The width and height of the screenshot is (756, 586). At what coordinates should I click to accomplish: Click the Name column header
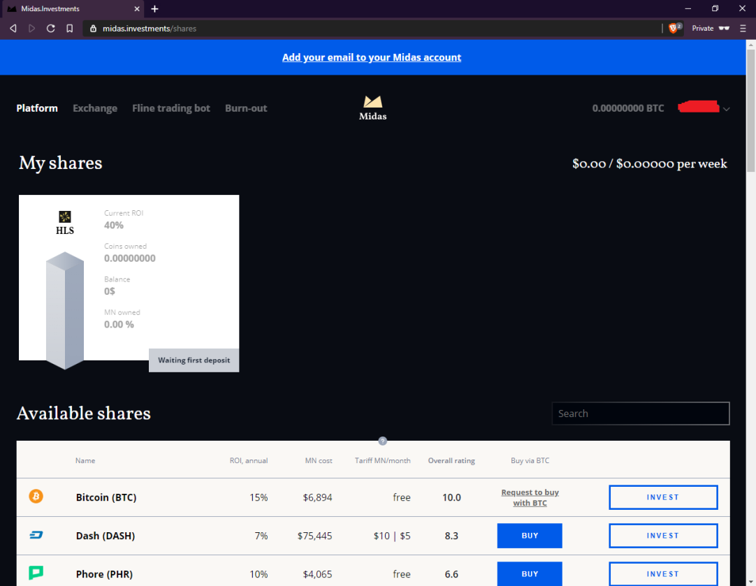point(85,461)
